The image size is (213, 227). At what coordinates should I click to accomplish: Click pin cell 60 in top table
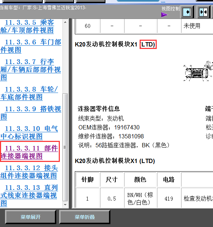88,26
